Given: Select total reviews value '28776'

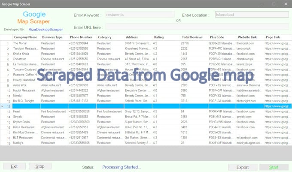Looking at the screenshot, I should 194,43.
